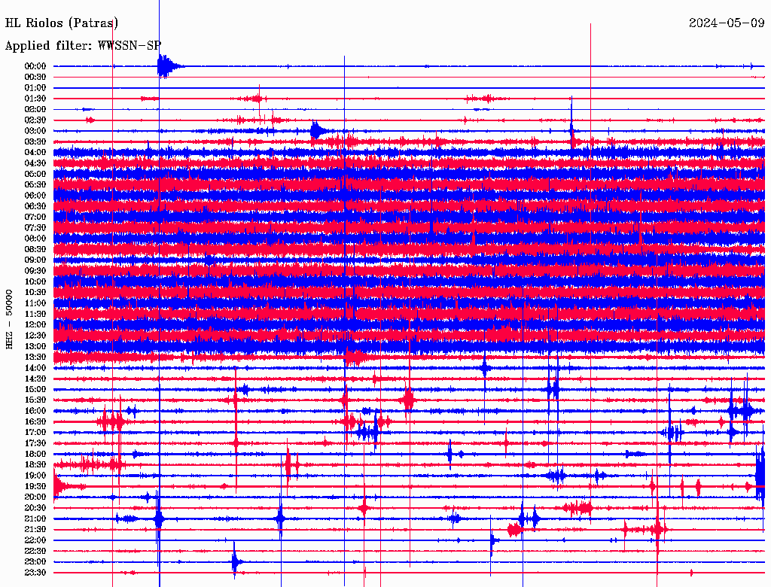Click the '12:00' time label
This screenshot has width=771, height=587.
tap(35, 325)
